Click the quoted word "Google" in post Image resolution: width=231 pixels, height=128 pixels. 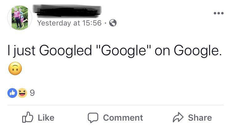click(x=123, y=51)
